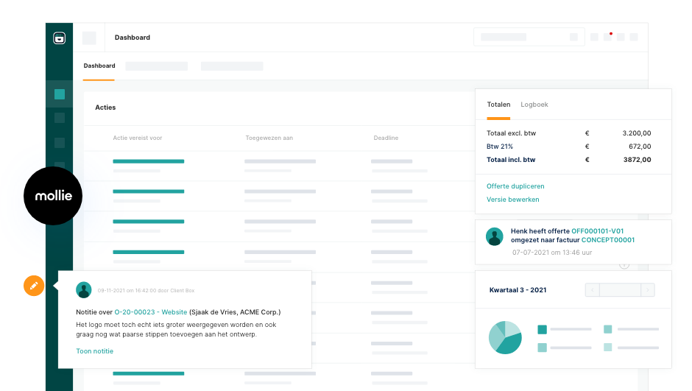Select the active teal sidebar icon

[x=60, y=94]
